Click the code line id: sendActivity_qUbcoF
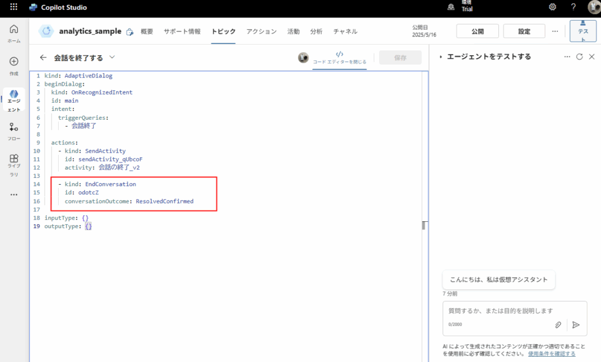This screenshot has width=601, height=362. point(103,160)
